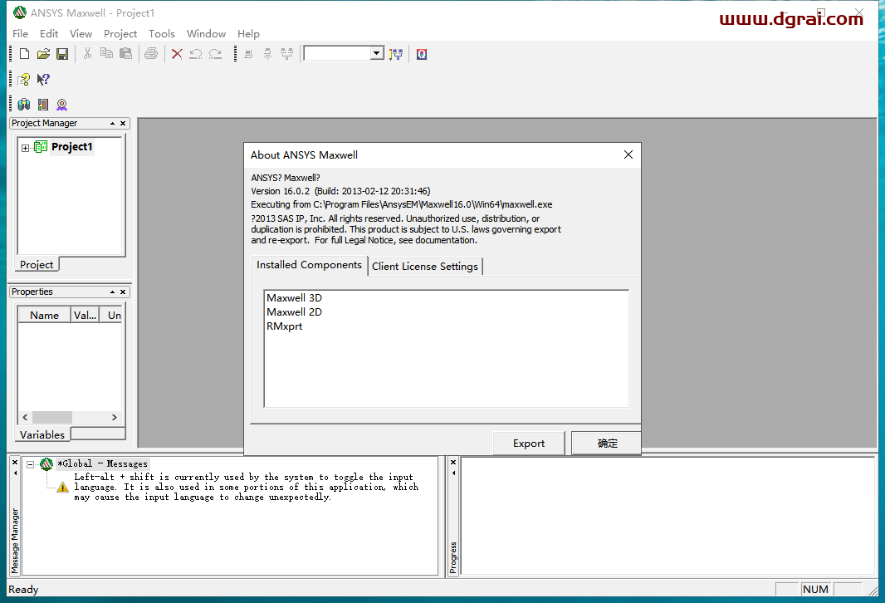Select the Installed Components tab
The image size is (885, 603).
point(309,265)
